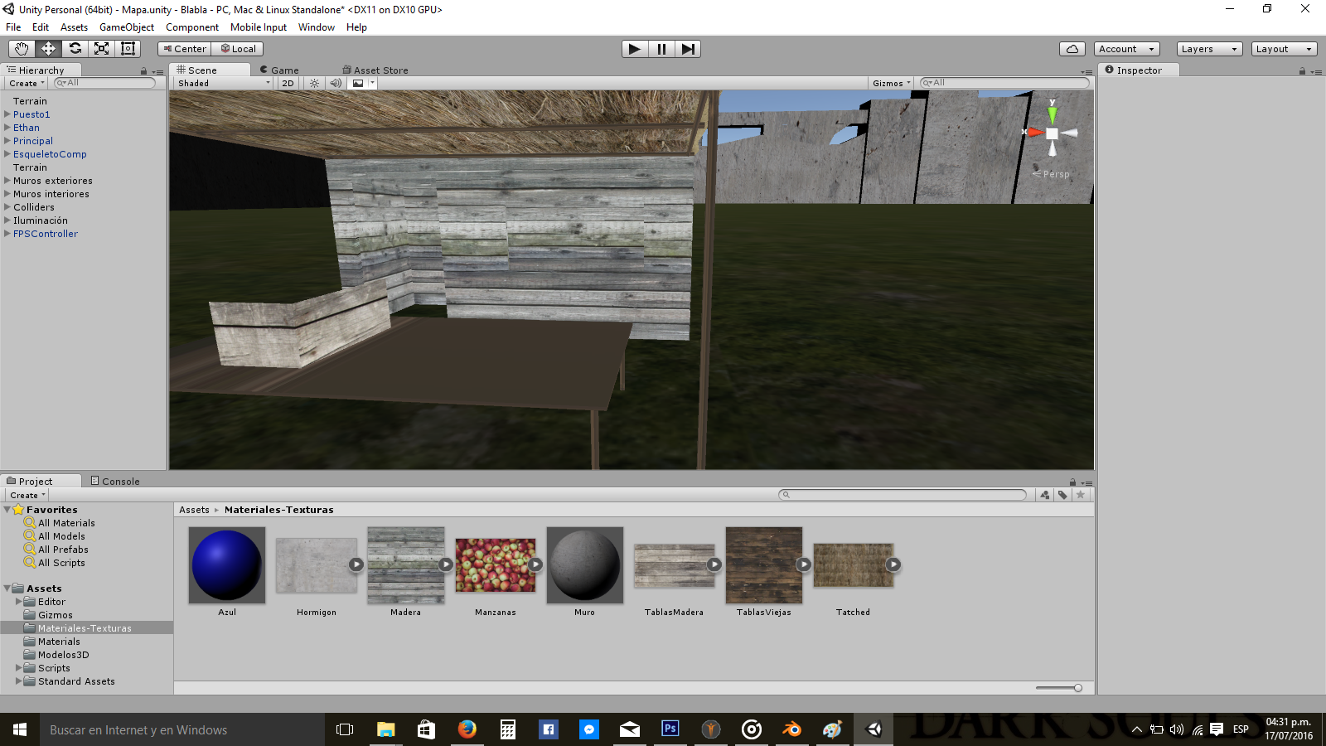Viewport: 1326px width, 746px height.
Task: Select the Rotate tool
Action: pos(75,49)
